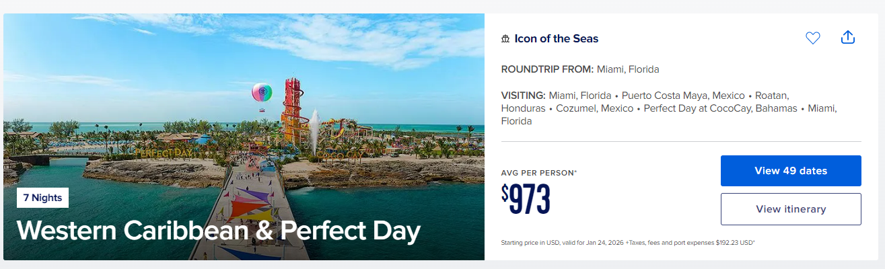885x269 pixels.
Task: Open the View itinerary button
Action: coord(791,209)
